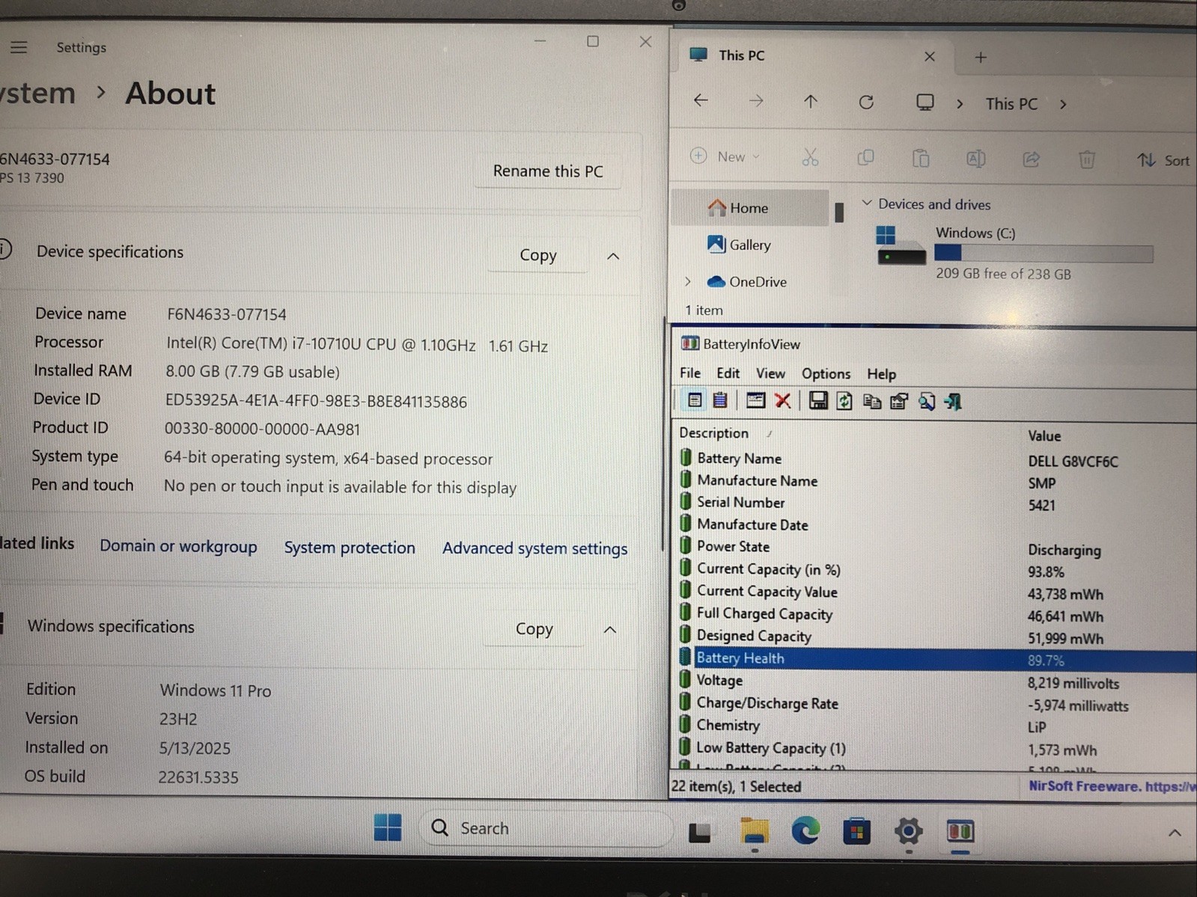Open the File menu in BatteryInfoView
Image resolution: width=1197 pixels, height=897 pixels.
pyautogui.click(x=690, y=373)
